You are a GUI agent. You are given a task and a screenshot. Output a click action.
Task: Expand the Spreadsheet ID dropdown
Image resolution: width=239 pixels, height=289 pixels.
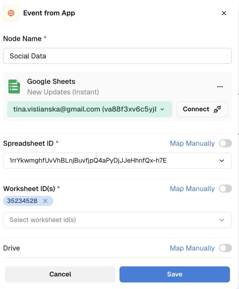117,161
